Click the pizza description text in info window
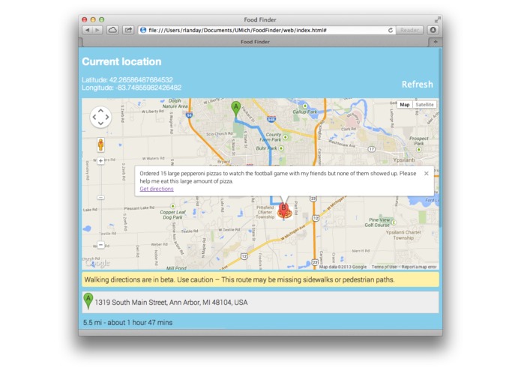The image size is (521, 370). [x=278, y=178]
